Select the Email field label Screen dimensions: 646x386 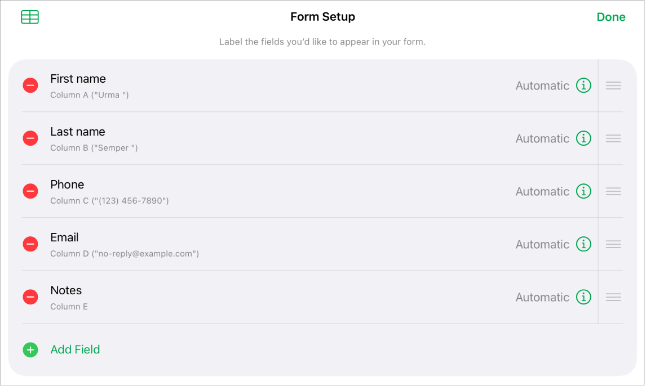[x=64, y=237]
